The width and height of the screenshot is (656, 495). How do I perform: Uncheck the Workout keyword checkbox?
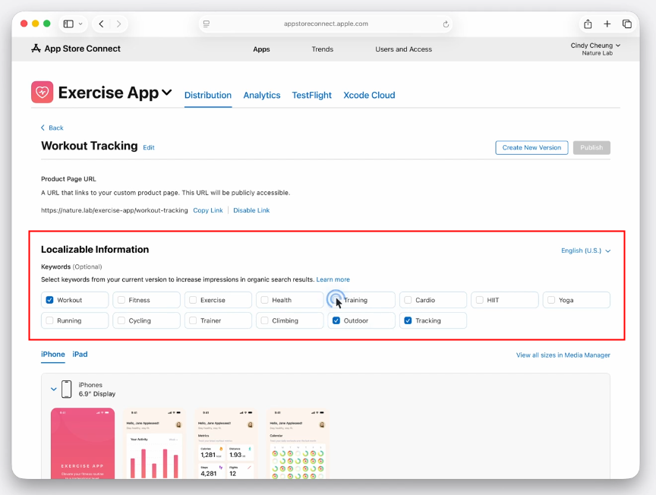click(50, 300)
